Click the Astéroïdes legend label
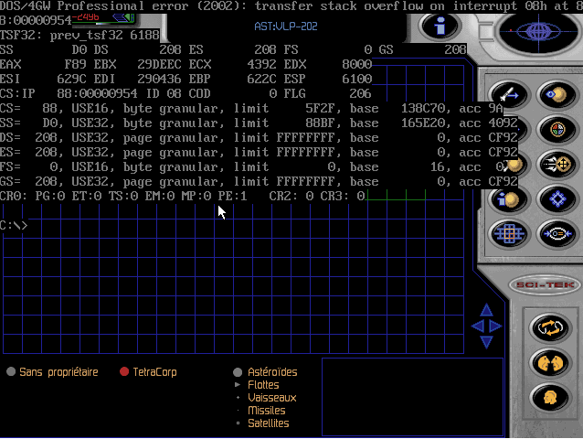 (x=272, y=372)
